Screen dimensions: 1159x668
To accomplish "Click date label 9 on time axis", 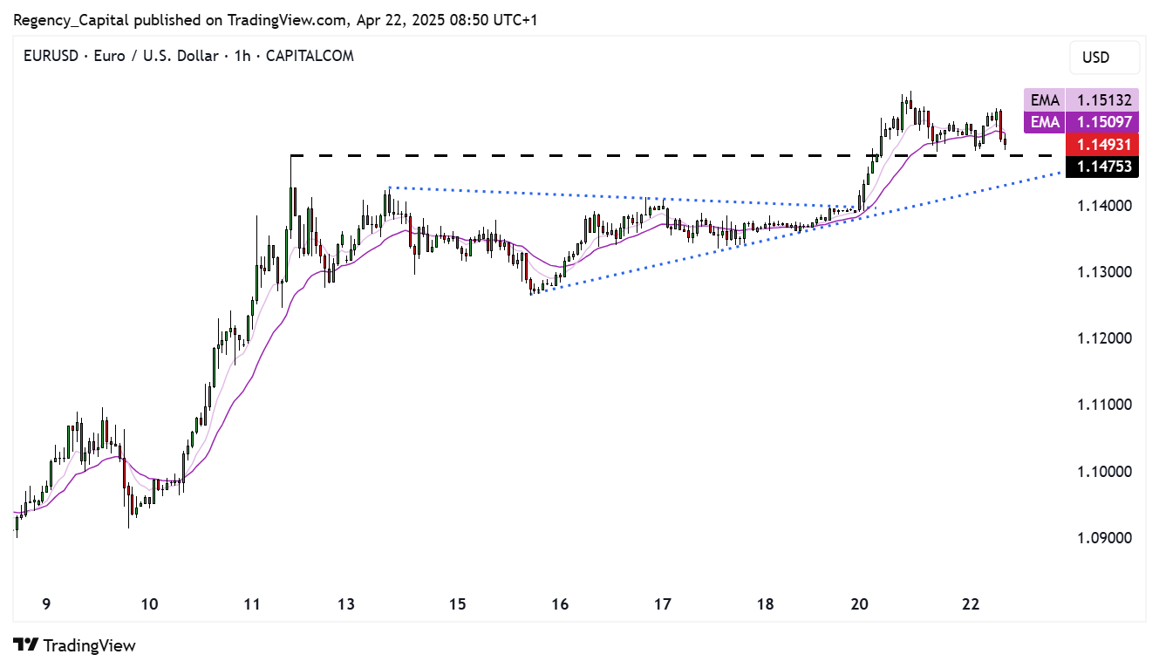I will pyautogui.click(x=46, y=603).
